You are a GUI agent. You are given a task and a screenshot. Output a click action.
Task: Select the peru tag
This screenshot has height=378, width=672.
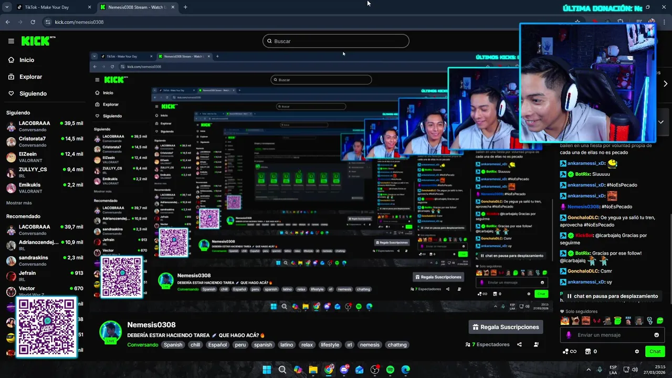click(x=240, y=345)
